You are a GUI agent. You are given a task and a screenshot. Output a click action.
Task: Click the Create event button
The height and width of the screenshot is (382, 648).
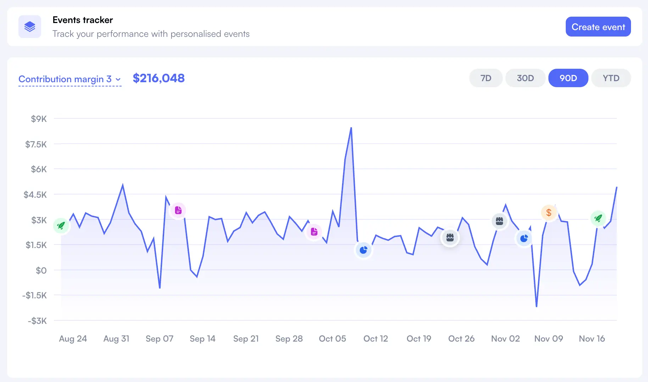point(598,27)
